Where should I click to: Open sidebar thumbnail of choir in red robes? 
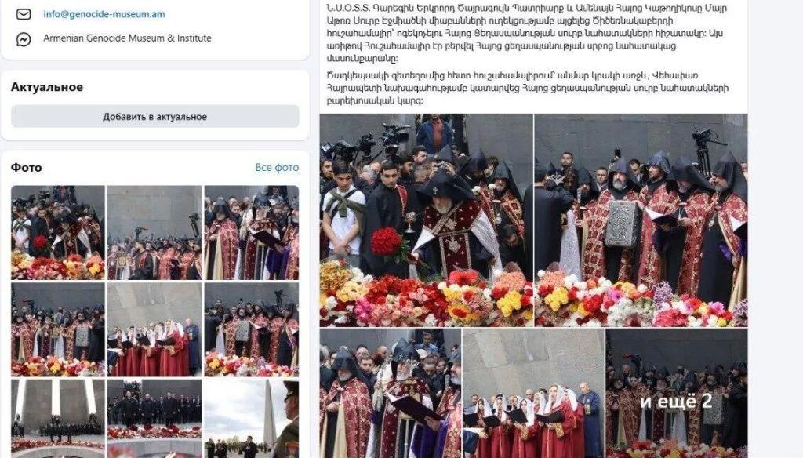click(154, 329)
